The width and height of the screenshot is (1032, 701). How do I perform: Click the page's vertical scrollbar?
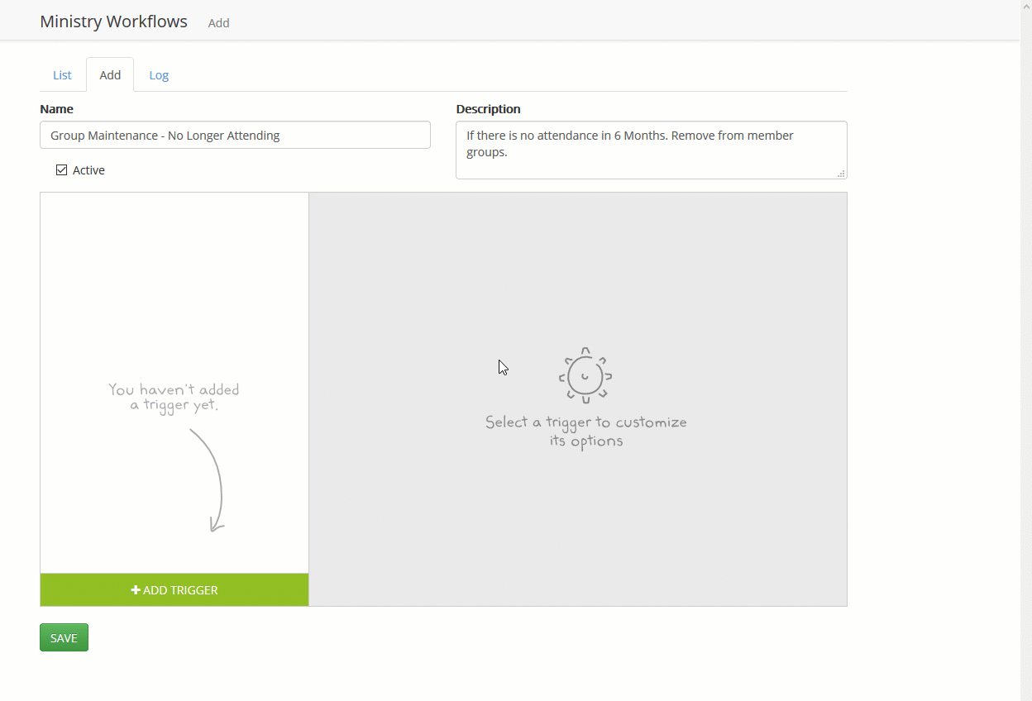coord(1025,331)
